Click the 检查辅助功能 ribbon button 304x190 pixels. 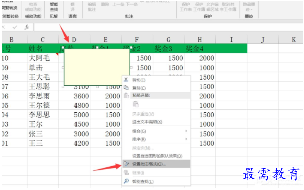coord(33,7)
